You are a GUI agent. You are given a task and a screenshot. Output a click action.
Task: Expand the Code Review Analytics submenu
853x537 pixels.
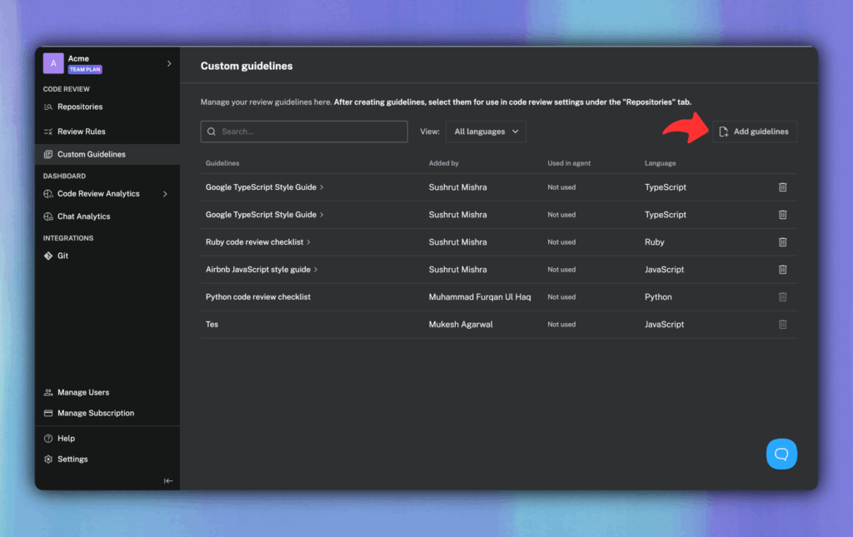point(165,194)
